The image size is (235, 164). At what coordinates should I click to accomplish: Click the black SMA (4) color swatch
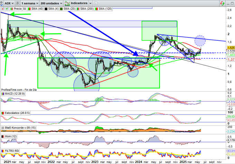(46, 9)
